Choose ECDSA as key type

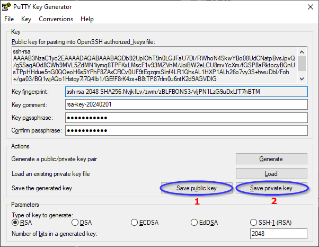(135, 223)
